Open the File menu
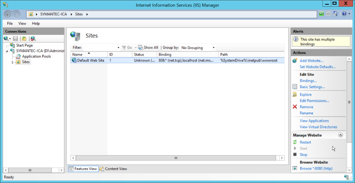Screen dimensions: 355x183 point(10,23)
